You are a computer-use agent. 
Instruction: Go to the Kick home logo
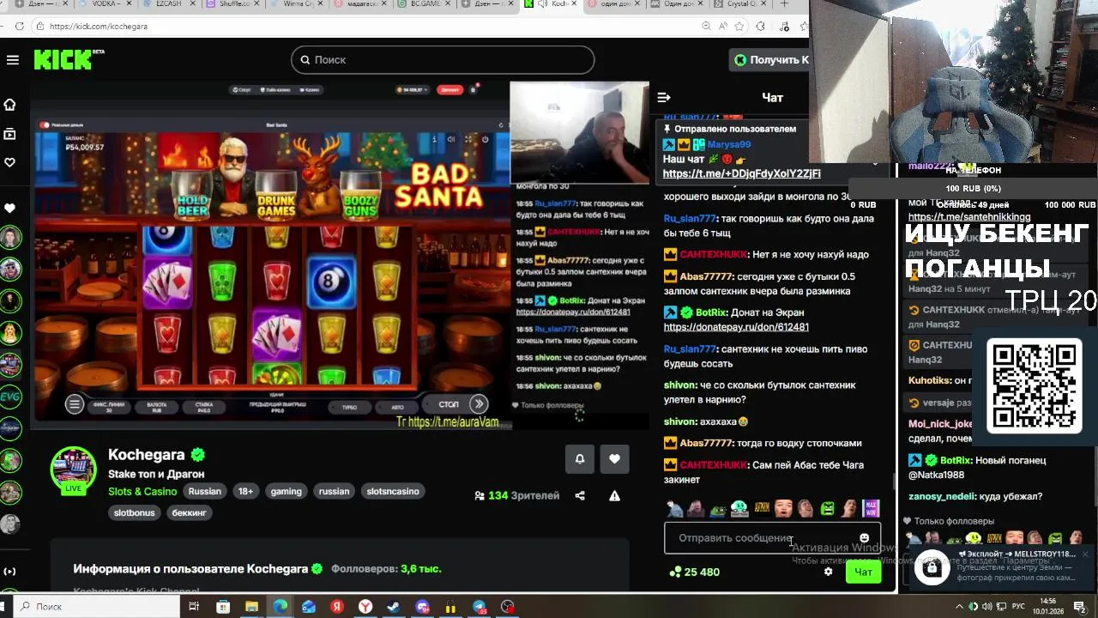click(69, 59)
